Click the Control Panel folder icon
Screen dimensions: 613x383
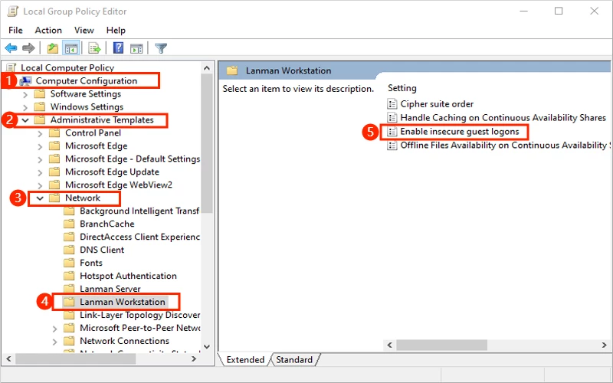click(54, 133)
